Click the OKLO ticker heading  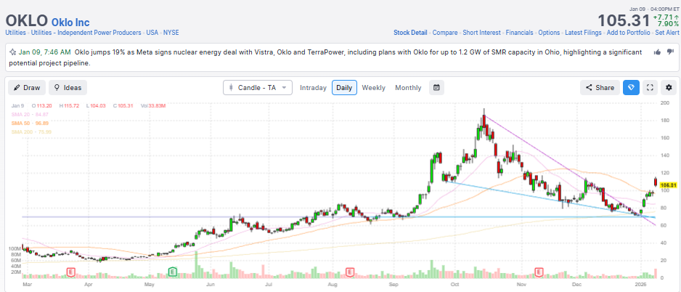pyautogui.click(x=26, y=21)
